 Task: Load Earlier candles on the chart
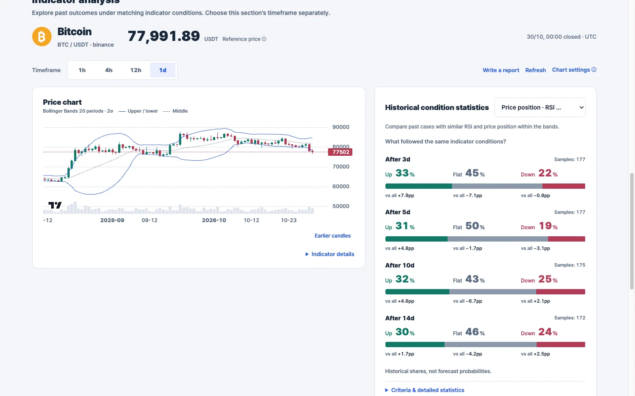click(332, 236)
